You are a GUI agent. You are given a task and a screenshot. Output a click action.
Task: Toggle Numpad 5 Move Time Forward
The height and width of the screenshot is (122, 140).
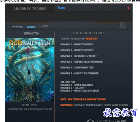click(x=79, y=73)
